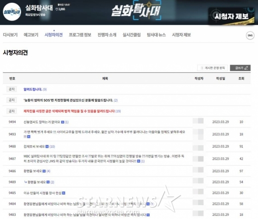Click the 제목 column header
Image resolution: width=258 pixels, height=219 pixels.
[x=105, y=78]
